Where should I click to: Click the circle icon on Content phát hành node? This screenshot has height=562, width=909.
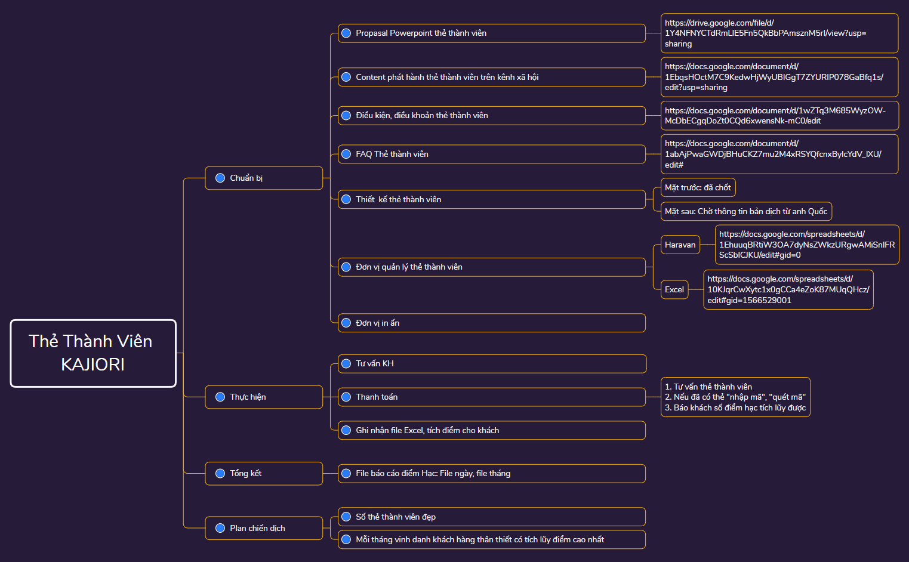(346, 77)
